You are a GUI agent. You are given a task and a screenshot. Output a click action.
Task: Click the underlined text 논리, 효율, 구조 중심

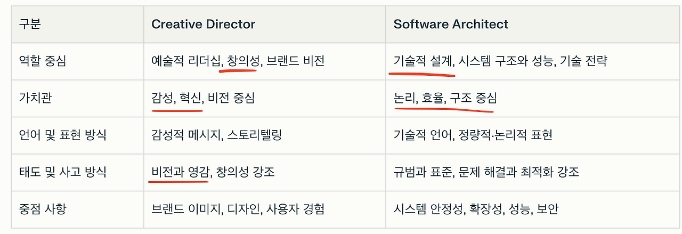pyautogui.click(x=445, y=98)
